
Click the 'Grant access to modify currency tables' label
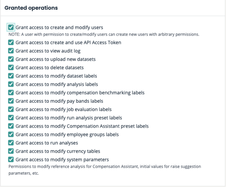tap(58, 151)
